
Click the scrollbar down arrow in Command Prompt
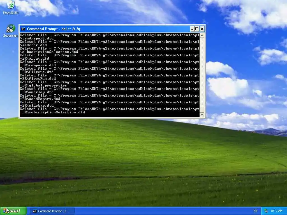pos(202,115)
